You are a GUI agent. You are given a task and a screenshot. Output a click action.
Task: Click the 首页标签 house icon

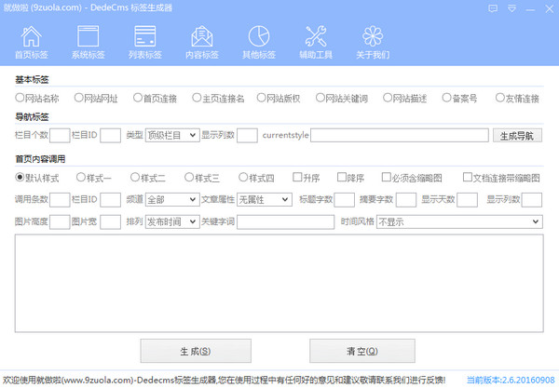32,37
